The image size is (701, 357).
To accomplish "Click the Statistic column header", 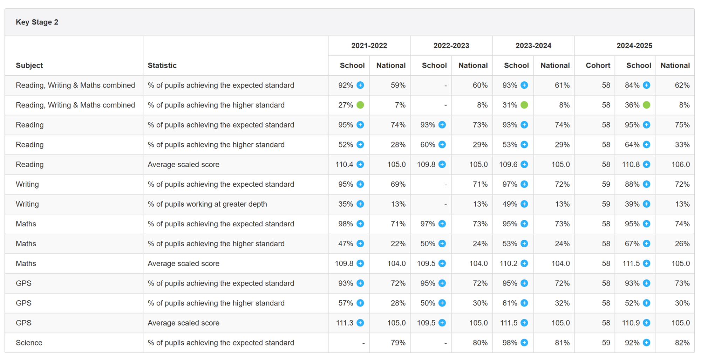I will (162, 66).
